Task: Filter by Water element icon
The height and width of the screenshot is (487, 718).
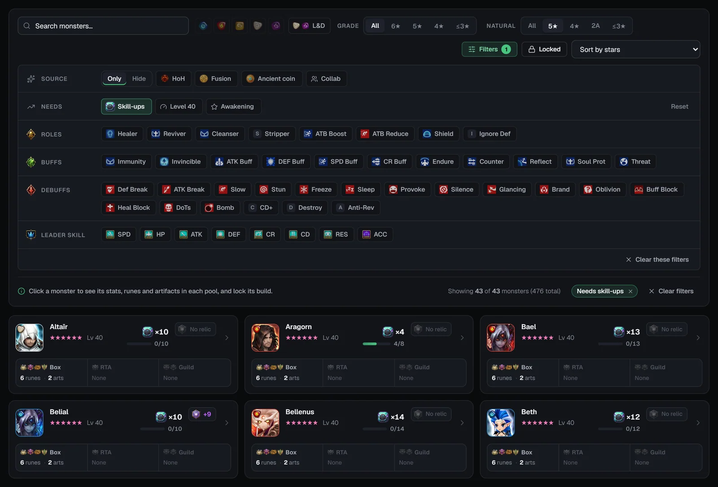Action: tap(203, 26)
